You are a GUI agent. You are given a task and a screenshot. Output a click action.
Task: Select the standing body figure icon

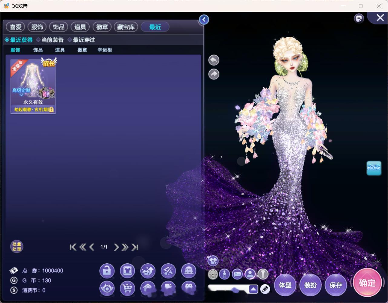click(225, 274)
